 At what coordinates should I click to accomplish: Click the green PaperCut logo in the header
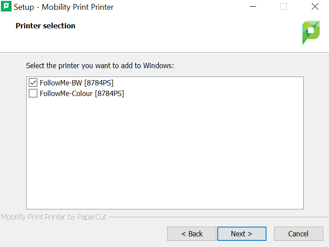(x=311, y=32)
